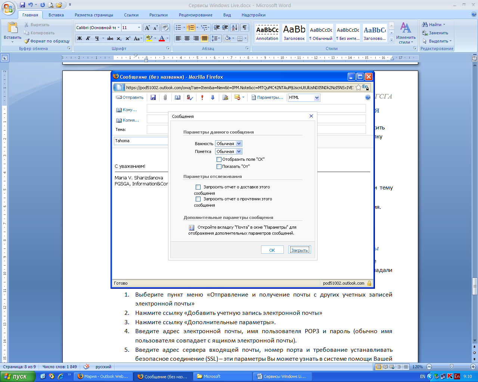Switch to 'Мария - Outlook Web…' taskbar window
The image size is (478, 382).
pyautogui.click(x=103, y=376)
